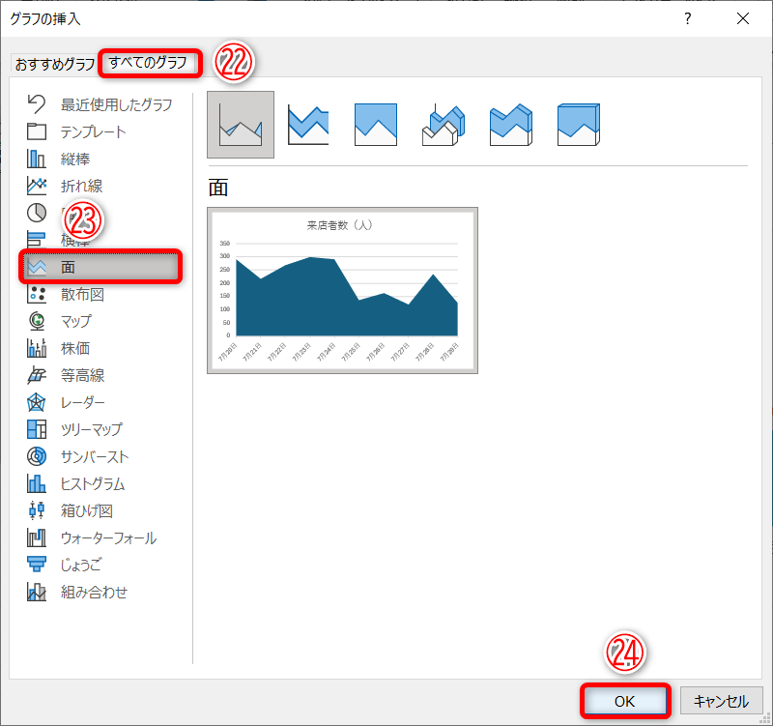This screenshot has height=726, width=773.
Task: Select レーダー in chart type list
Action: tap(82, 402)
